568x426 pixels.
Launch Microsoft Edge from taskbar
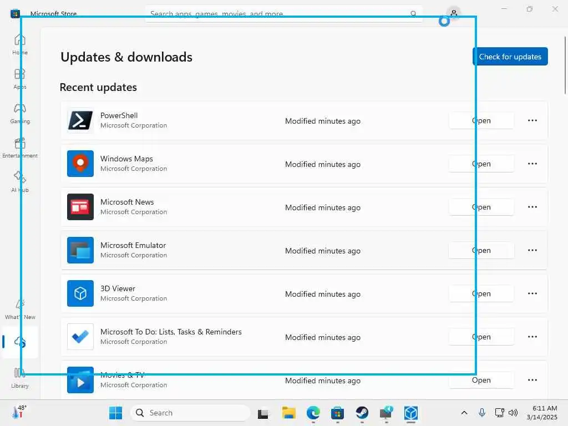point(313,413)
